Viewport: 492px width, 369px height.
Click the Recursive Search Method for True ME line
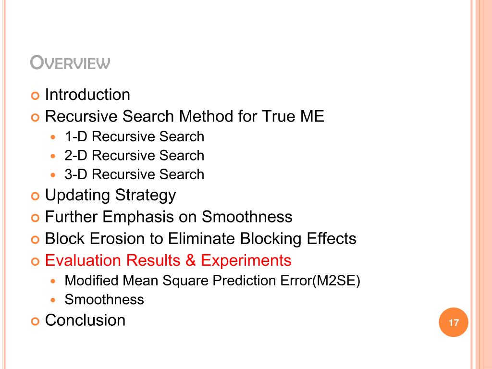pos(184,116)
